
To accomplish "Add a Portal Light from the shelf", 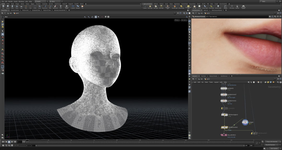I will [211, 7].
